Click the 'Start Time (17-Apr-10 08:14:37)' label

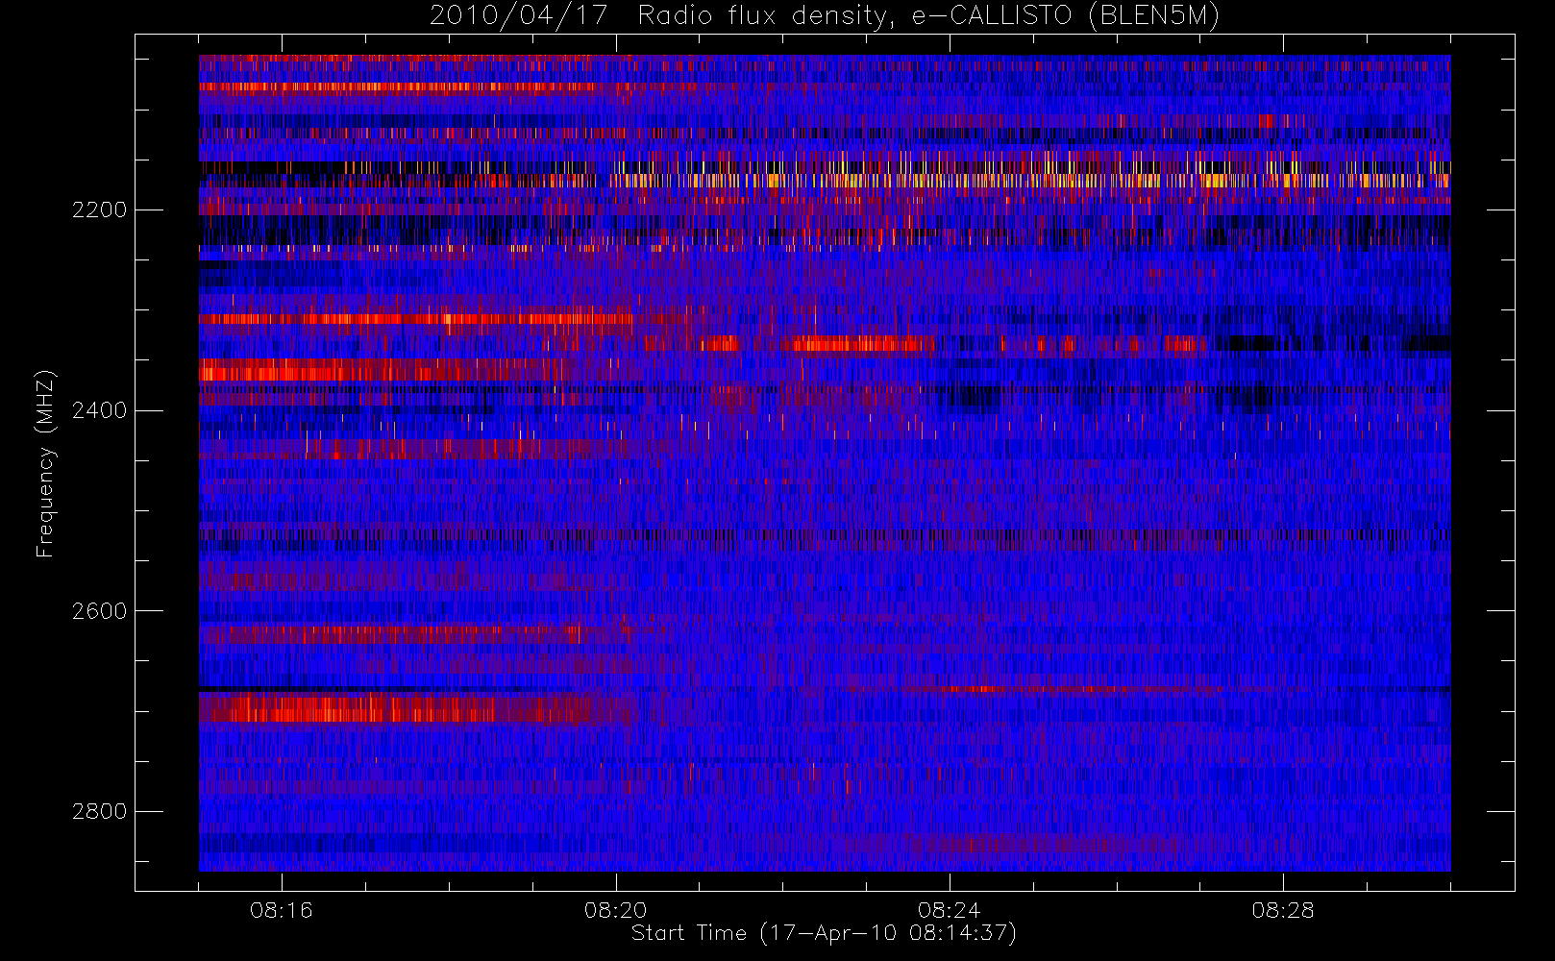pos(824,933)
